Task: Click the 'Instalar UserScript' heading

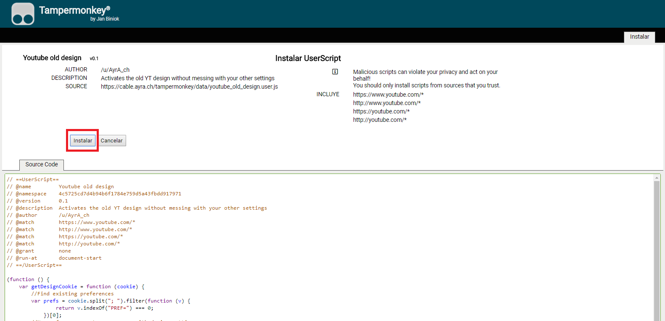Action: tap(308, 58)
